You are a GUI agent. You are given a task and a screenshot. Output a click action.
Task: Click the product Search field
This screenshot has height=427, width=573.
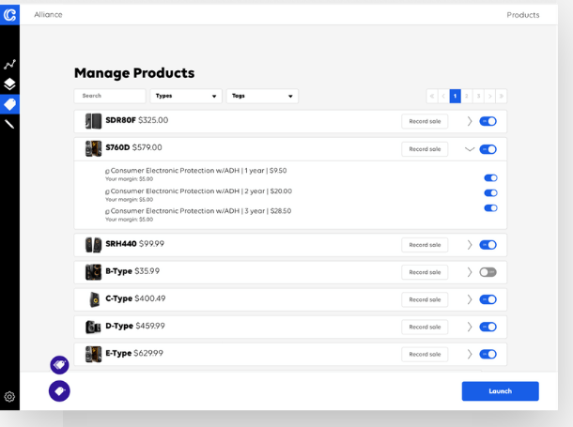pos(110,96)
